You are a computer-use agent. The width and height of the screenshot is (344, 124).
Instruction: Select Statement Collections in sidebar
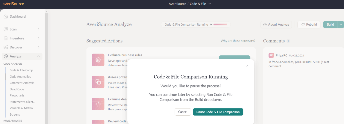pyautogui.click(x=22, y=102)
